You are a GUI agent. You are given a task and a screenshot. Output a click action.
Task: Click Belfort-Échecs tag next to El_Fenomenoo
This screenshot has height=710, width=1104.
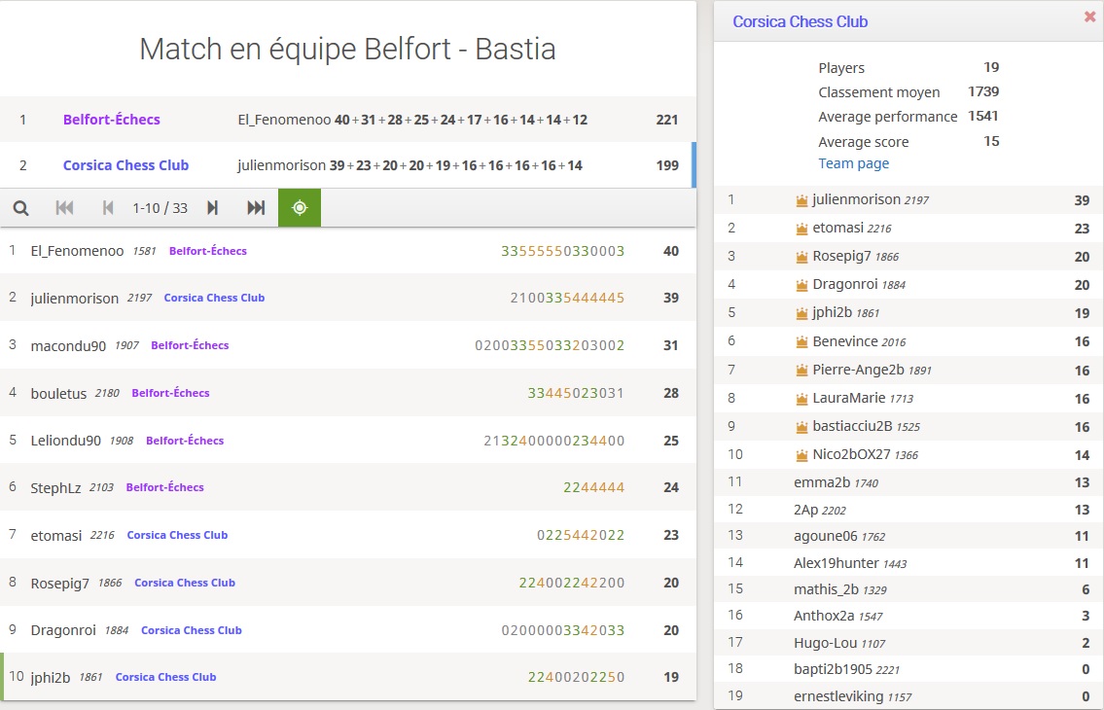point(208,251)
